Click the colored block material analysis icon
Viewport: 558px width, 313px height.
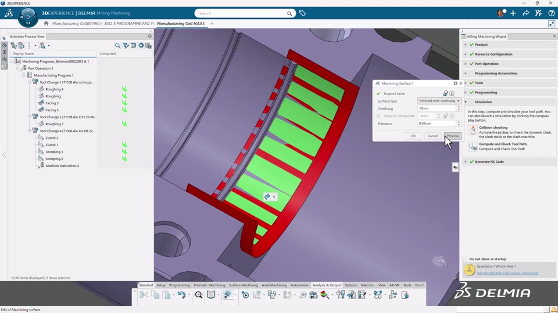click(325, 295)
